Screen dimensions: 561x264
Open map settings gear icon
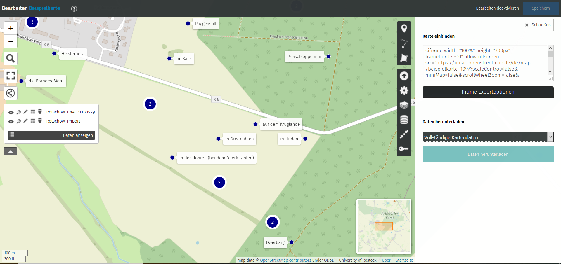[x=404, y=90]
